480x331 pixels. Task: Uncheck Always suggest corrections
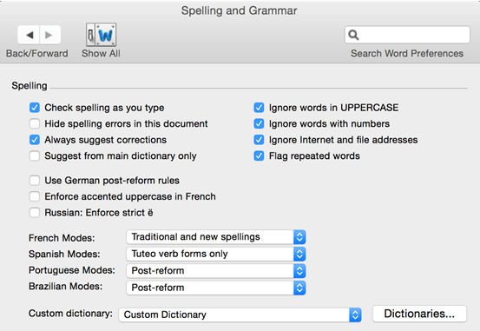click(35, 140)
